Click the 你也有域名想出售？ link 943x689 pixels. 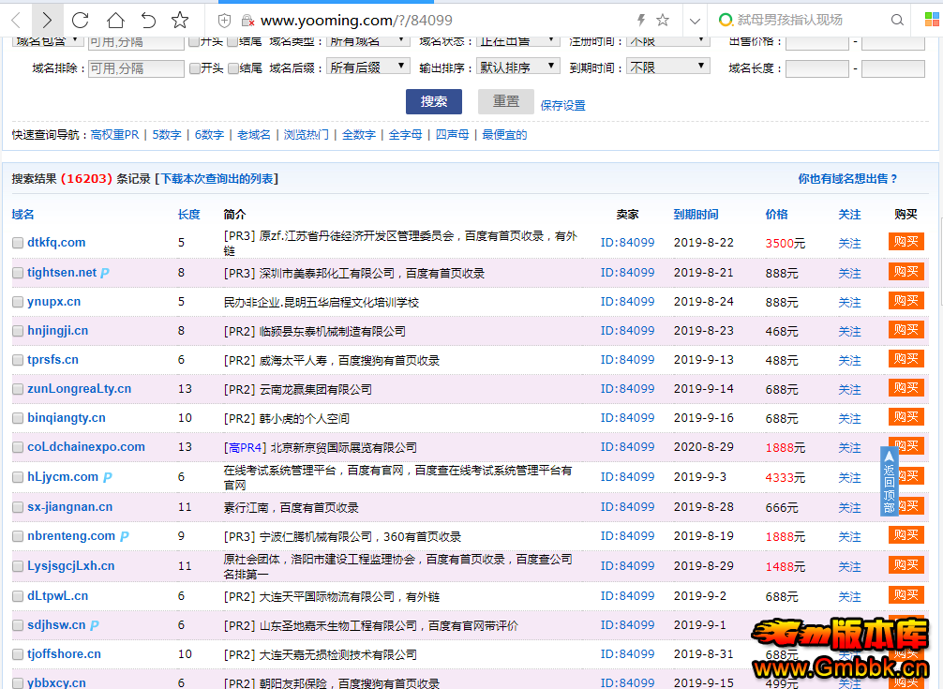pos(848,178)
